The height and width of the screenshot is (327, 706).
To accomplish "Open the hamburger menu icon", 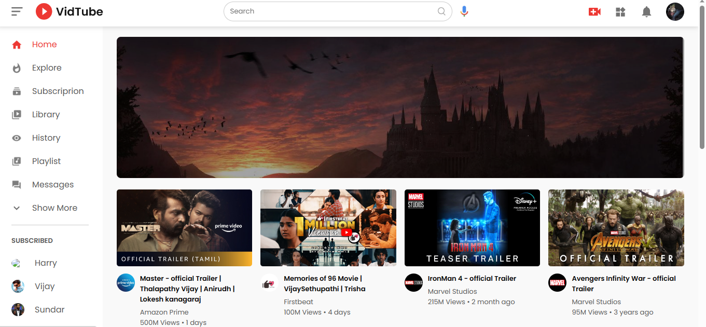I will [x=17, y=11].
